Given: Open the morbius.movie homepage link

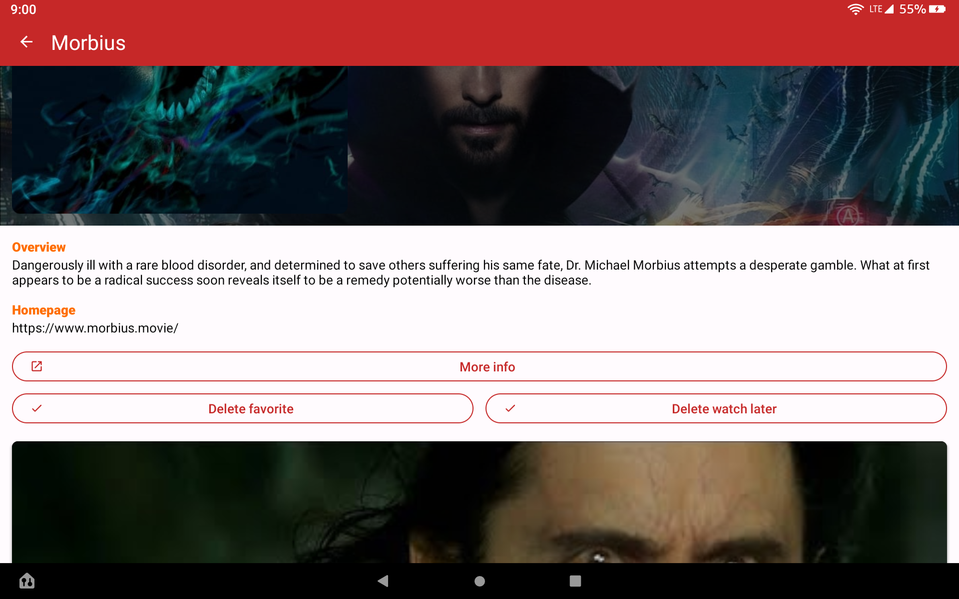Looking at the screenshot, I should tap(95, 328).
